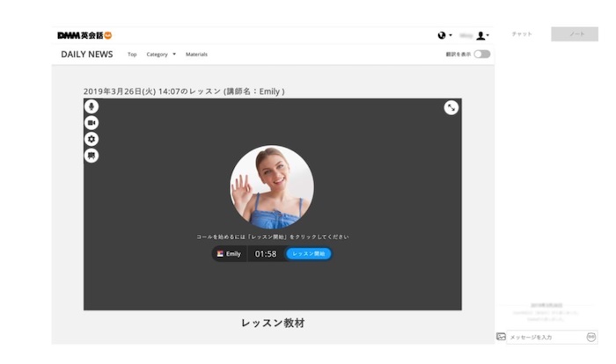616x364 pixels.
Task: Click the Emily tutor name badge
Action: point(229,254)
